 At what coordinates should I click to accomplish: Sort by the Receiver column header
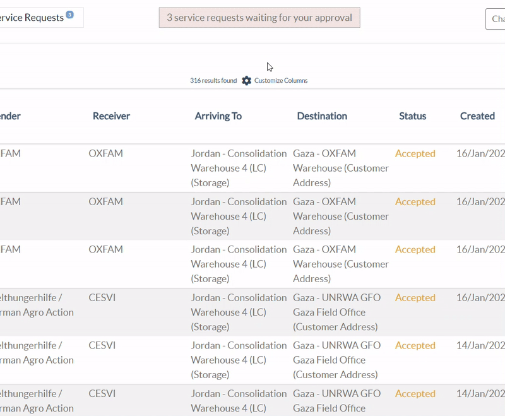click(112, 116)
